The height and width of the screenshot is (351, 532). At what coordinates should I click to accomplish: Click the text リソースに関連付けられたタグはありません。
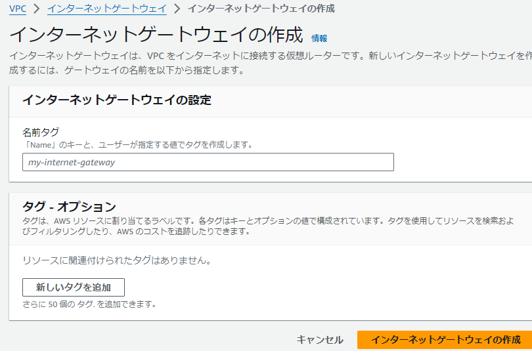(x=117, y=261)
